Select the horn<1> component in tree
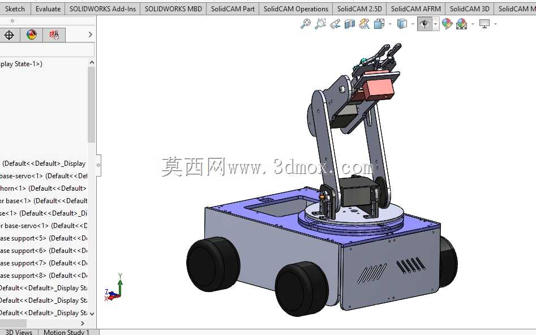Viewport: 536px width, 335px height. [x=44, y=188]
